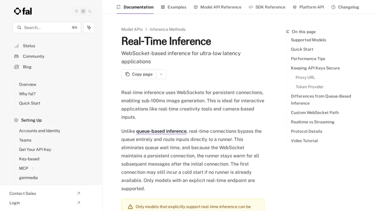
Task: Open Overview in the sidebar
Action: [27, 84]
